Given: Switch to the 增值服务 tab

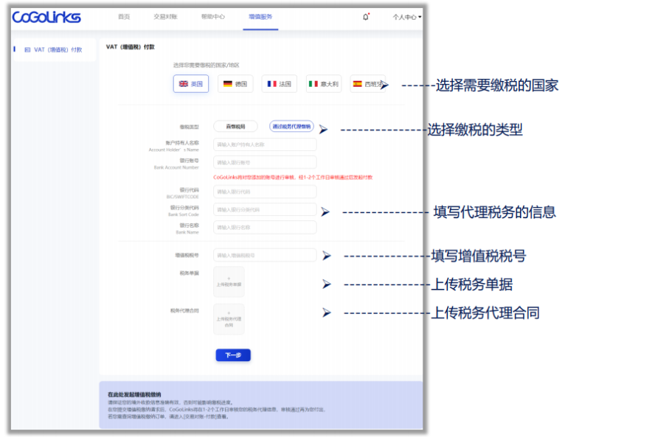Looking at the screenshot, I should (x=261, y=15).
